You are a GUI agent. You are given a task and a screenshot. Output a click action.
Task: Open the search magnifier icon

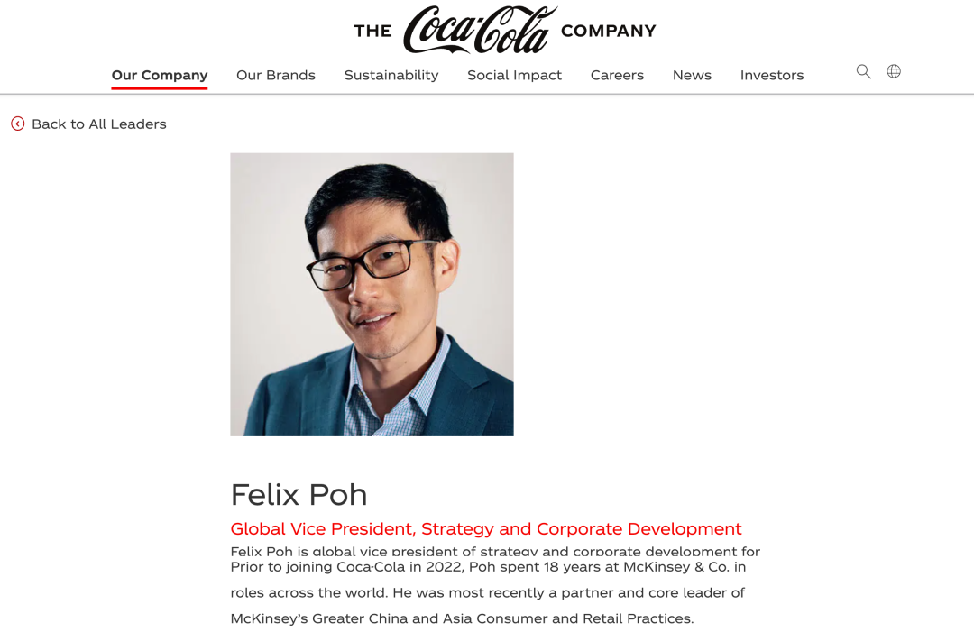[863, 71]
